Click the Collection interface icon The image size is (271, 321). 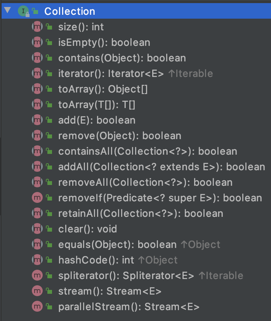(23, 12)
